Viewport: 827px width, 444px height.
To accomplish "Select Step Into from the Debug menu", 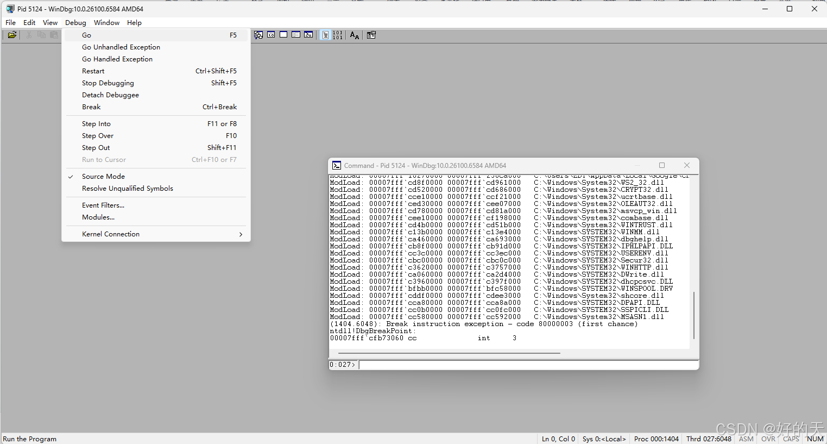I will click(x=96, y=123).
